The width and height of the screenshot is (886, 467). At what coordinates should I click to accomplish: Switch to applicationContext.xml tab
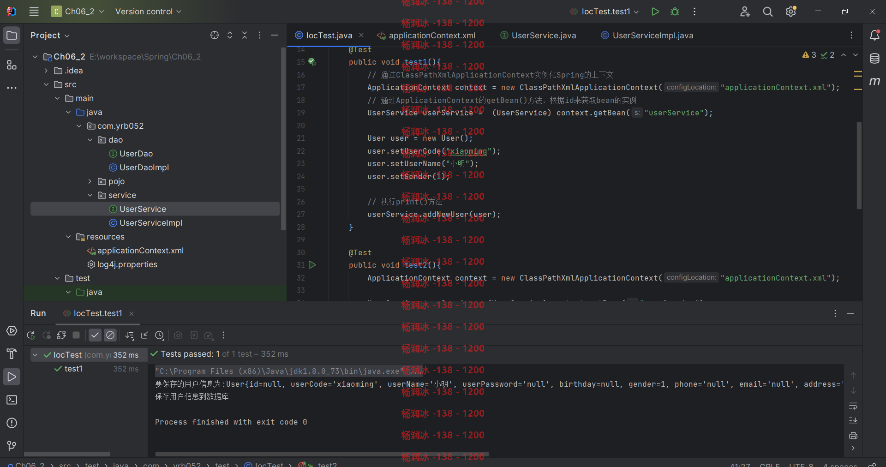[x=426, y=36]
